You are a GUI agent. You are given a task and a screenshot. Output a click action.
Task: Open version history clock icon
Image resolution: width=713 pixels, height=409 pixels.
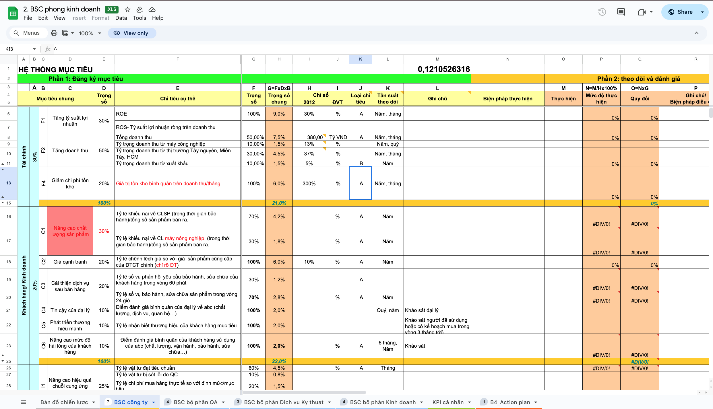point(602,12)
